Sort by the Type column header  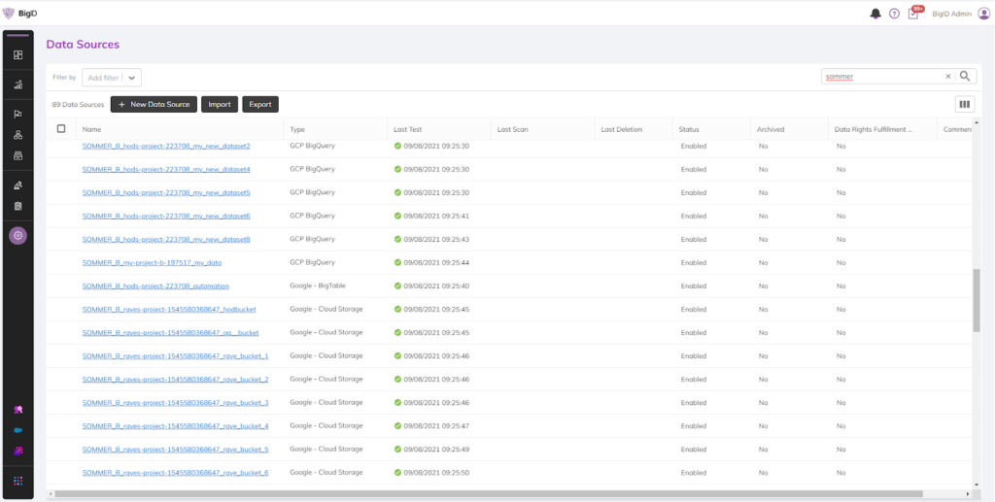coord(297,129)
